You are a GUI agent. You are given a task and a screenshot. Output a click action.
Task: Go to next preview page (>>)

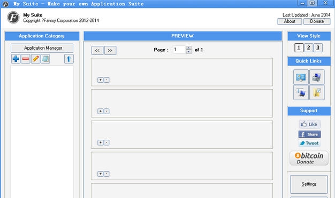click(110, 51)
